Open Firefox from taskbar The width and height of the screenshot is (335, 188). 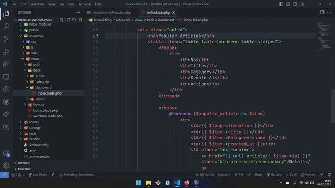pyautogui.click(x=187, y=183)
